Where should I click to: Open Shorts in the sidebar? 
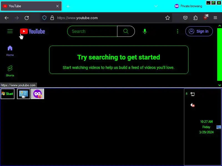coord(10,71)
